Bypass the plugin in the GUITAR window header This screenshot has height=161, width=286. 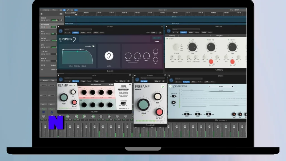(137, 80)
